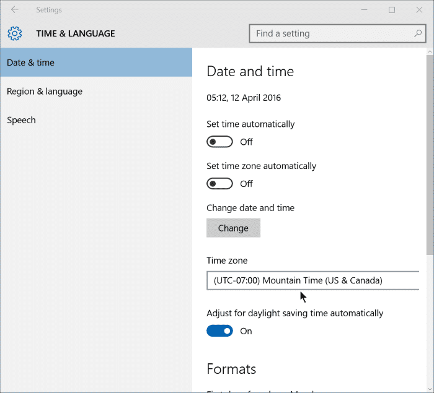Open the Date & time section
This screenshot has width=434, height=393.
coord(96,63)
